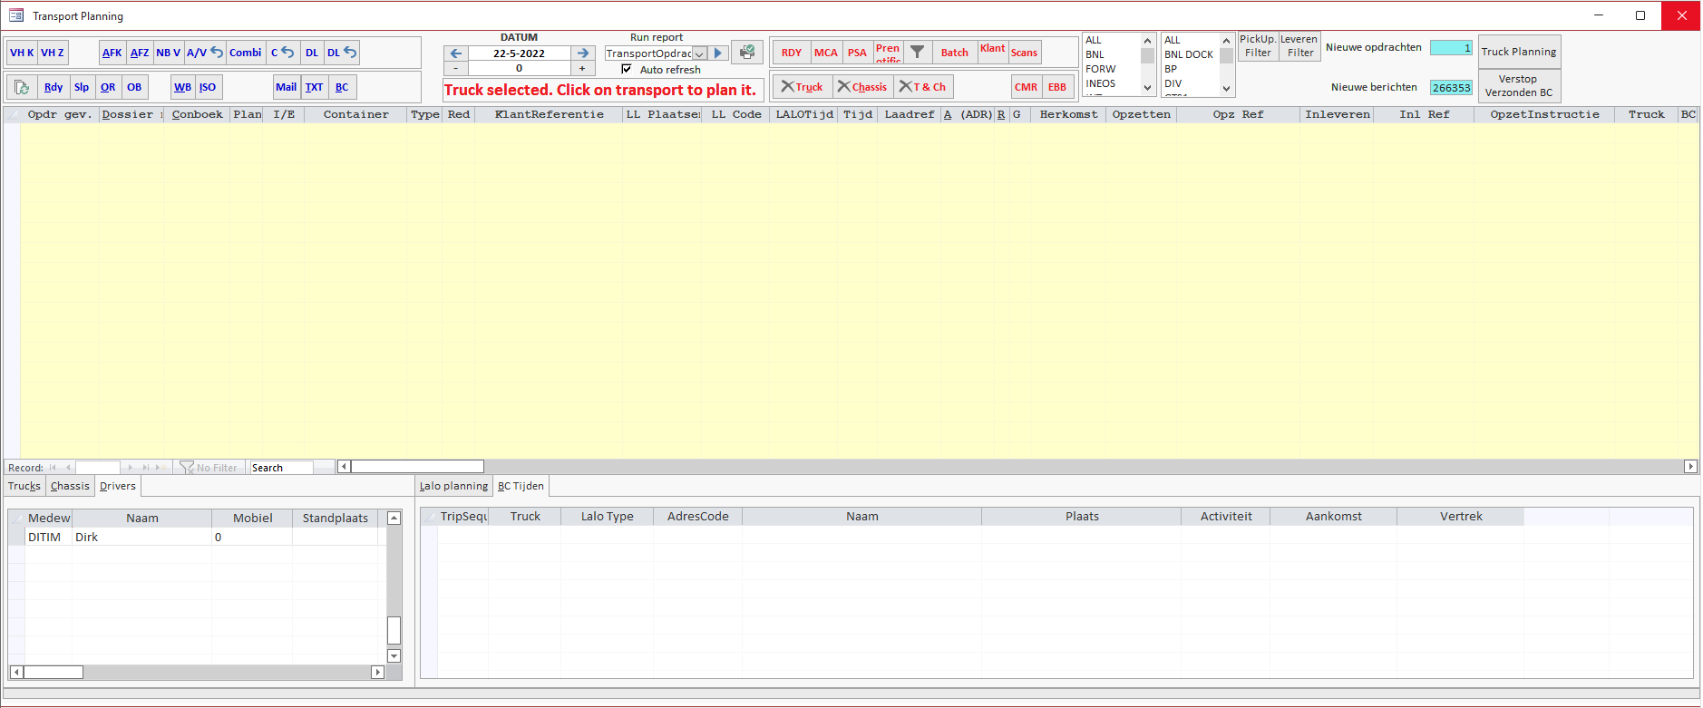Click the VH K button
This screenshot has height=708, width=1703.
tap(22, 53)
